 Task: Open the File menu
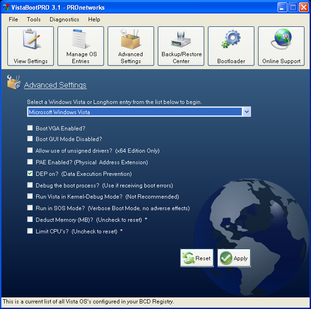(x=13, y=19)
